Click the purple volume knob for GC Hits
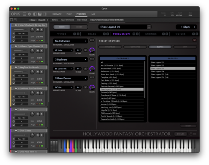 pos(92,87)
